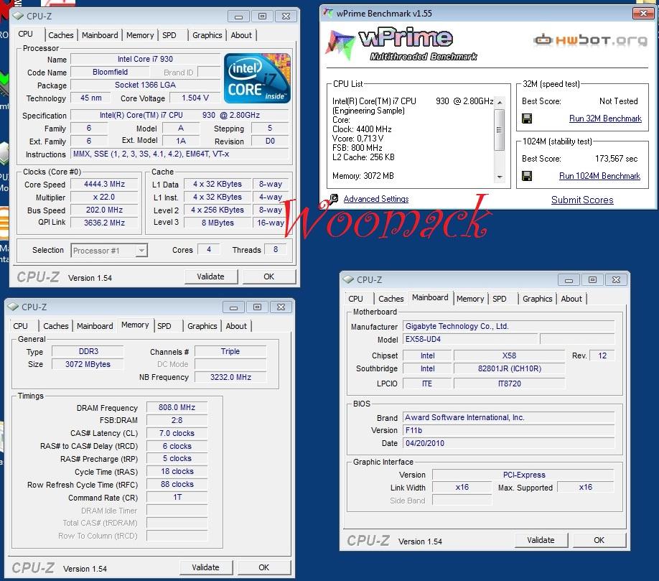Click OK in the CPU tab window
659x581 pixels.
click(x=269, y=276)
